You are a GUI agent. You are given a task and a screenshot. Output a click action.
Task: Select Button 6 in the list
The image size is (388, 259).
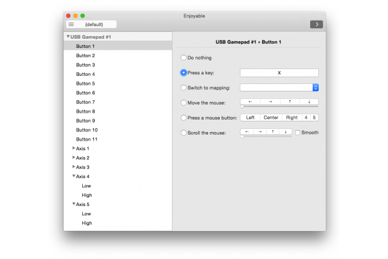118,93
